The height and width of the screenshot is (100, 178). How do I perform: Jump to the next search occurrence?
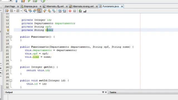[35, 11]
